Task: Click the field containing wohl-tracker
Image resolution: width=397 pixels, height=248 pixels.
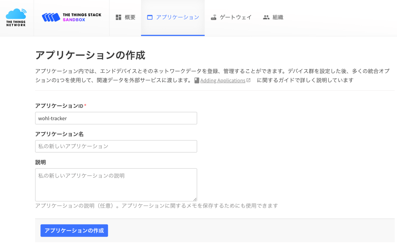Action: click(x=116, y=118)
